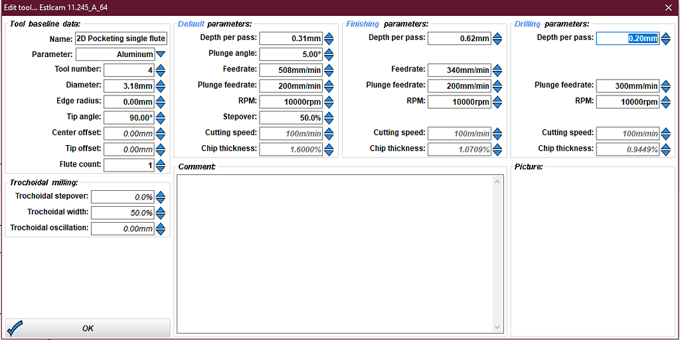Screen dimensions: 680x340
Task: Click the Default RPM input field
Action: pyautogui.click(x=290, y=102)
